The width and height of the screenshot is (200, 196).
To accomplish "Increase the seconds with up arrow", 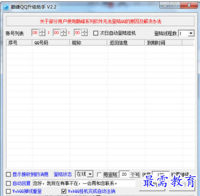I will (84, 31).
